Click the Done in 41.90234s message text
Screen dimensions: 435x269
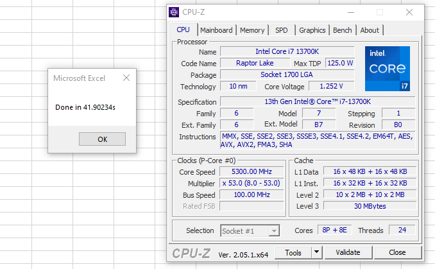pyautogui.click(x=85, y=107)
